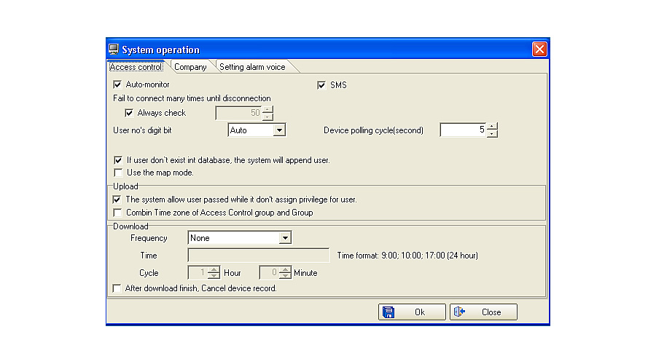This screenshot has width=656, height=364.
Task: Enable Use the map mode
Action: 118,173
